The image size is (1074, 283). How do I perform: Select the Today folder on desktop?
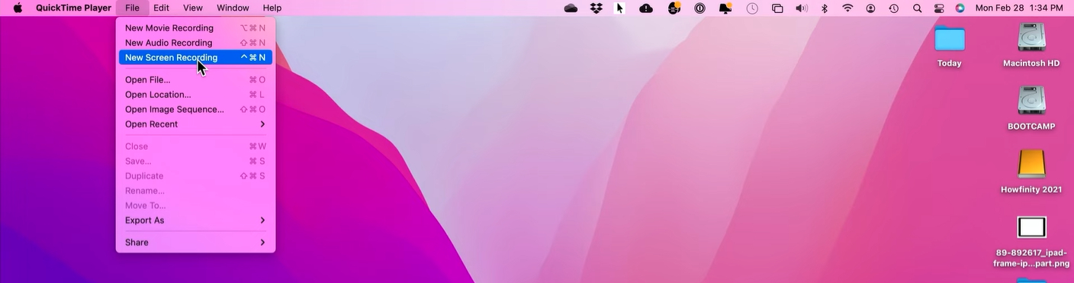[x=950, y=39]
